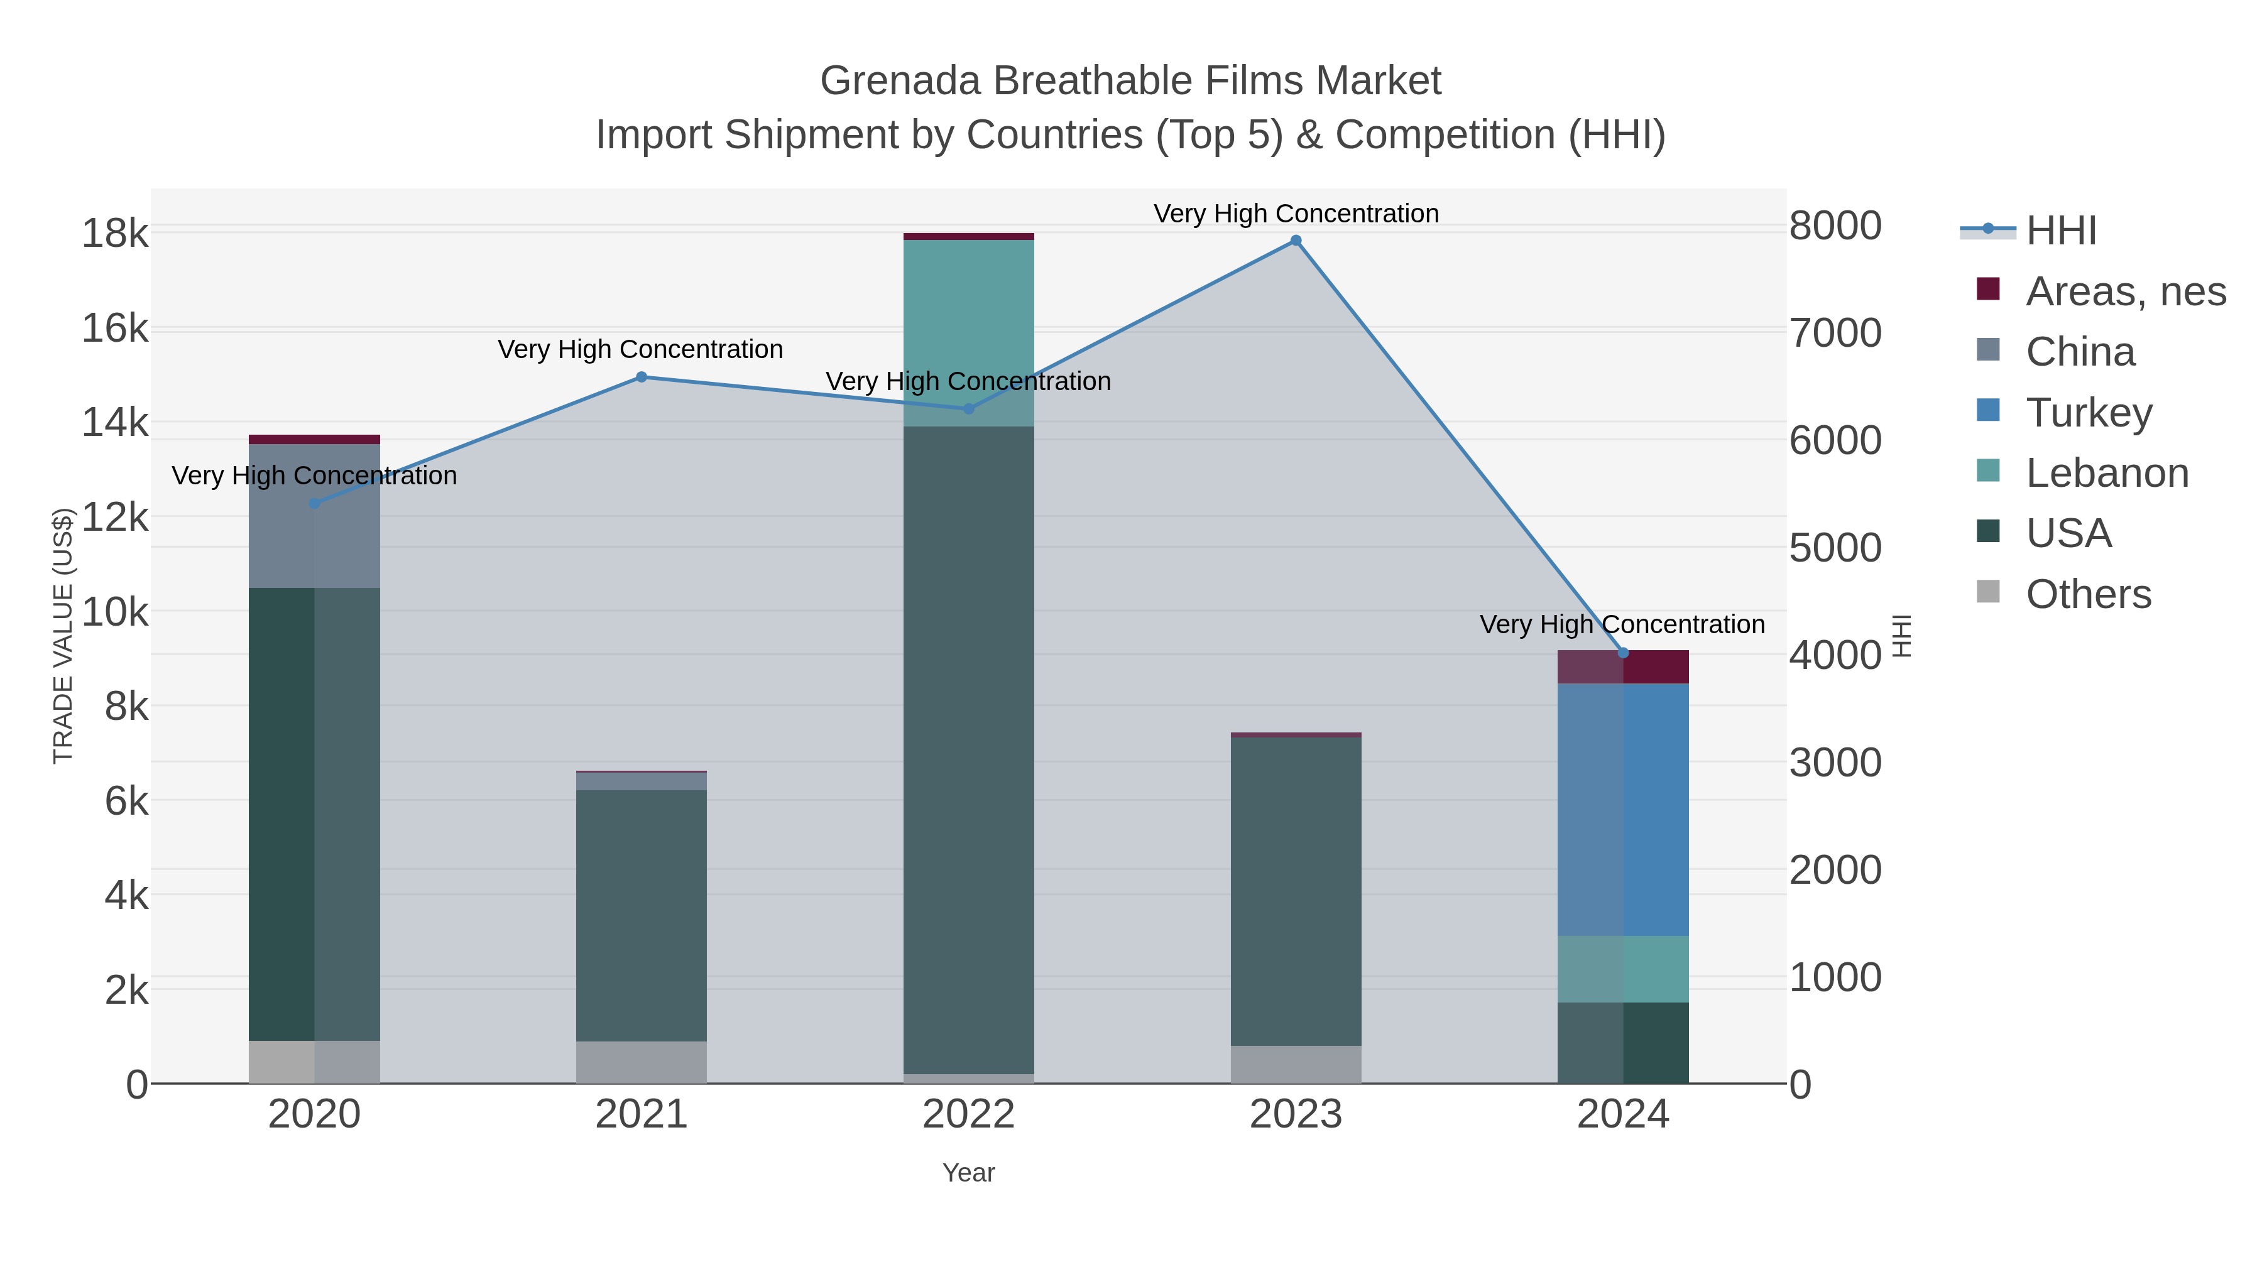This screenshot has height=1272, width=2262.
Task: Click the Areas, nes legend color swatch
Action: click(x=1988, y=289)
